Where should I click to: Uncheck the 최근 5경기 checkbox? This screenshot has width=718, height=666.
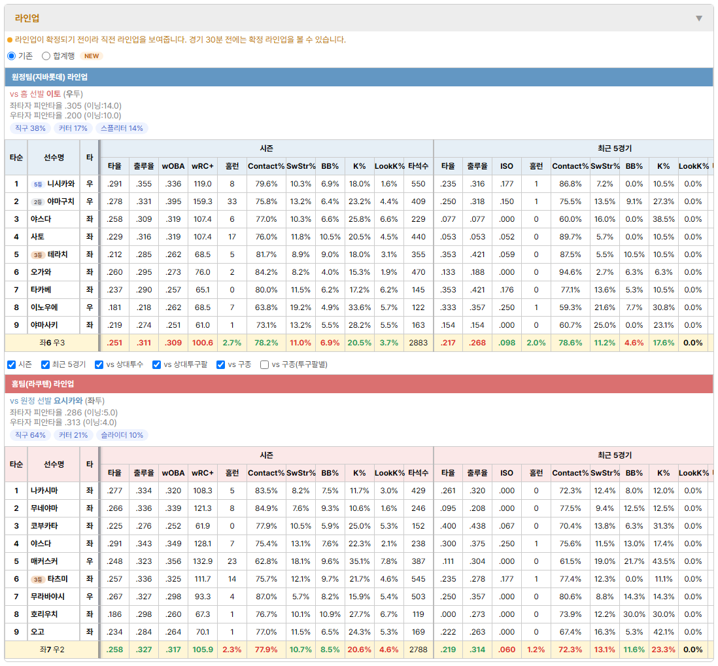pos(45,364)
